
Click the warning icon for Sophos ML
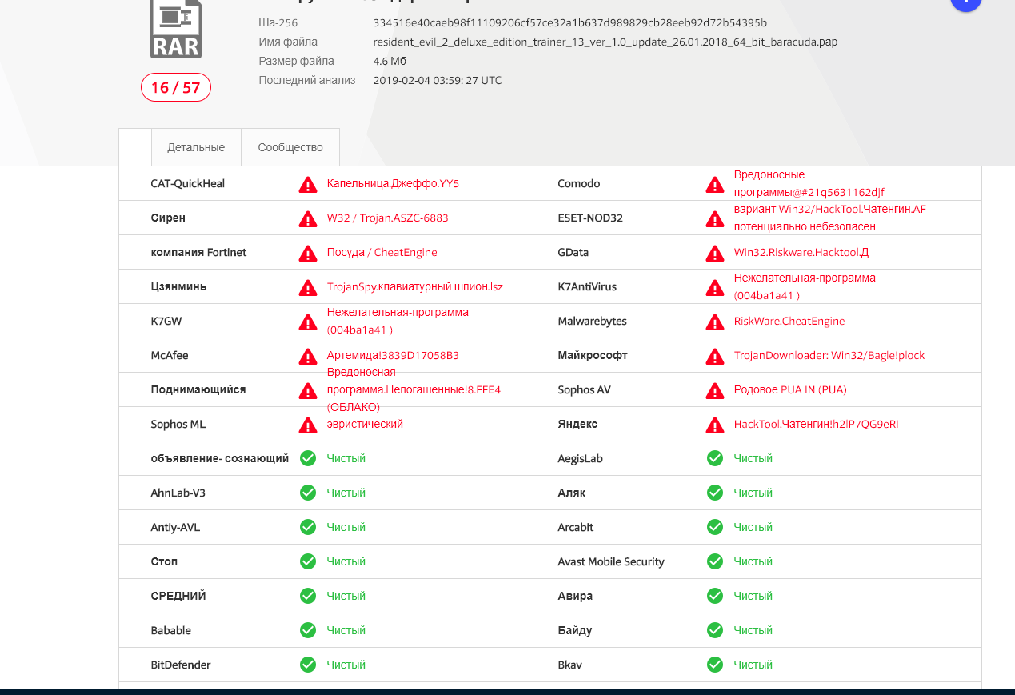pos(307,425)
